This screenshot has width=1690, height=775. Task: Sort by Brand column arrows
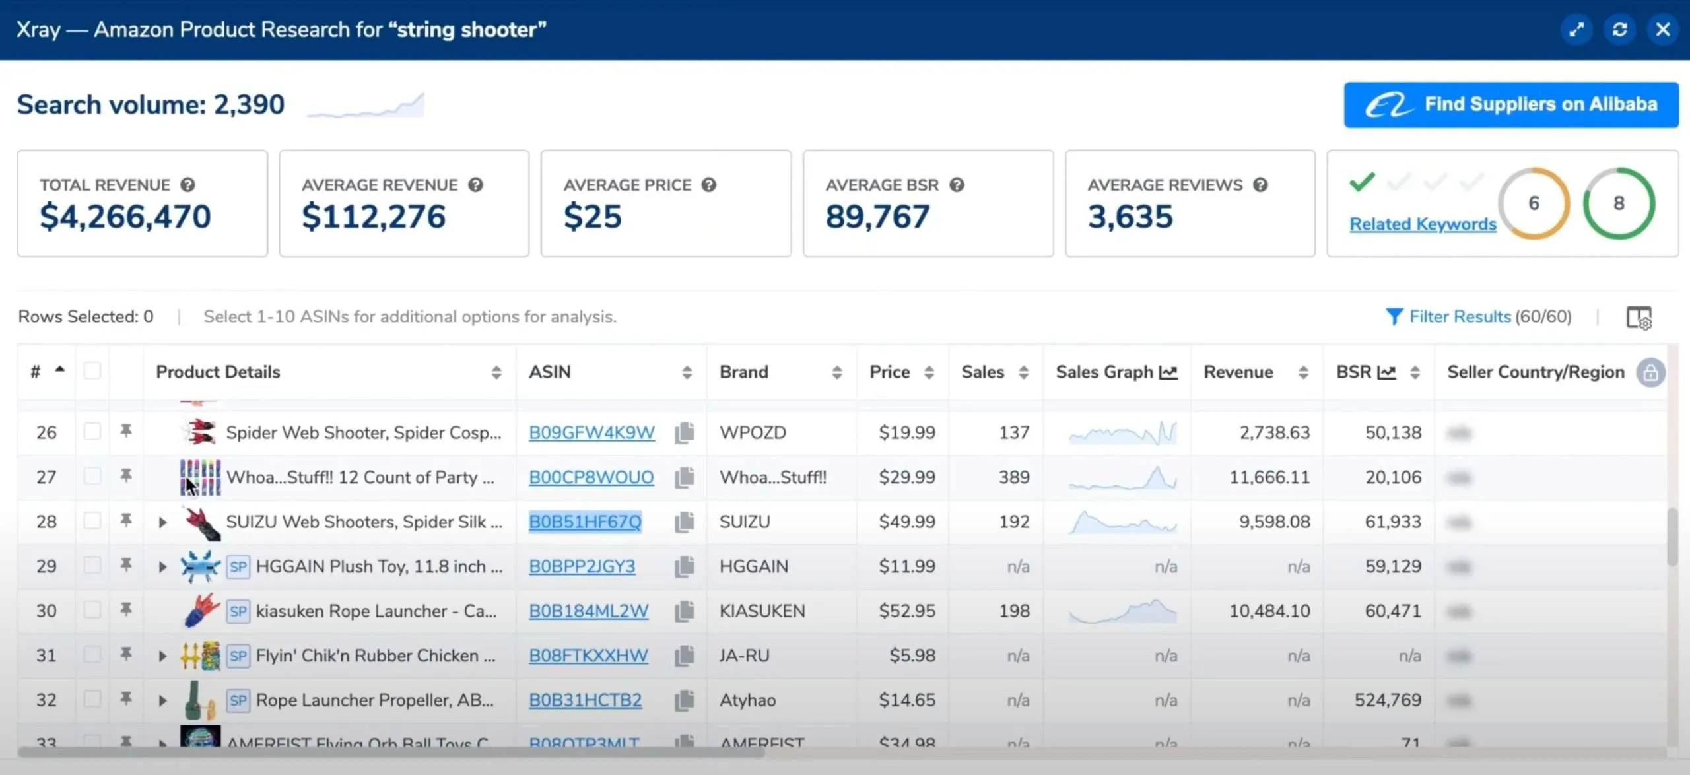(x=837, y=373)
